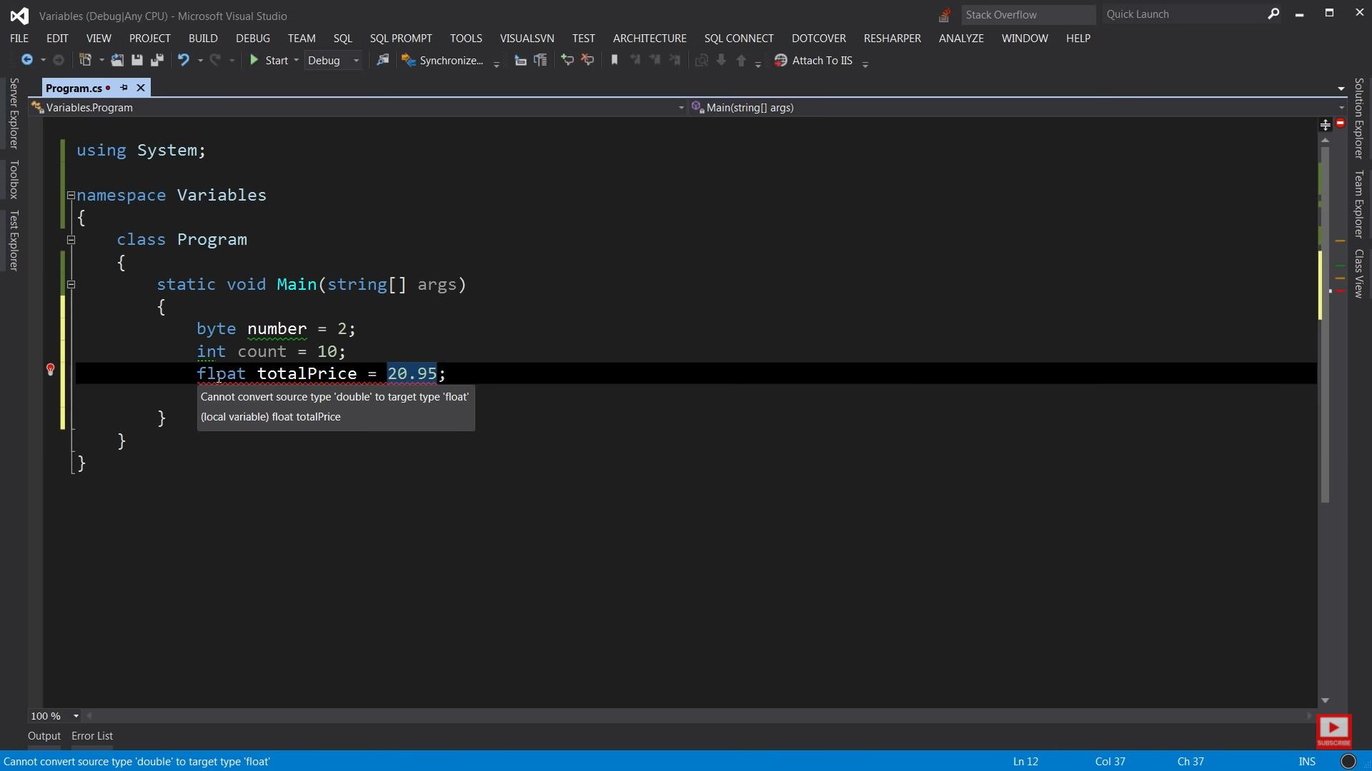Click the Quick Launch magnifier icon
Viewport: 1372px width, 771px height.
(1273, 14)
